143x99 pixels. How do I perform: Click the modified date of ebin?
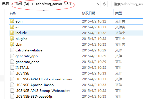point(94,21)
